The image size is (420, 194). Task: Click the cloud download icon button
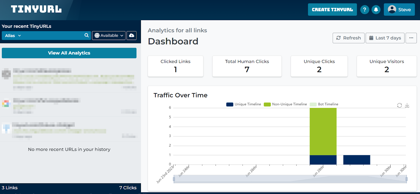point(132,35)
